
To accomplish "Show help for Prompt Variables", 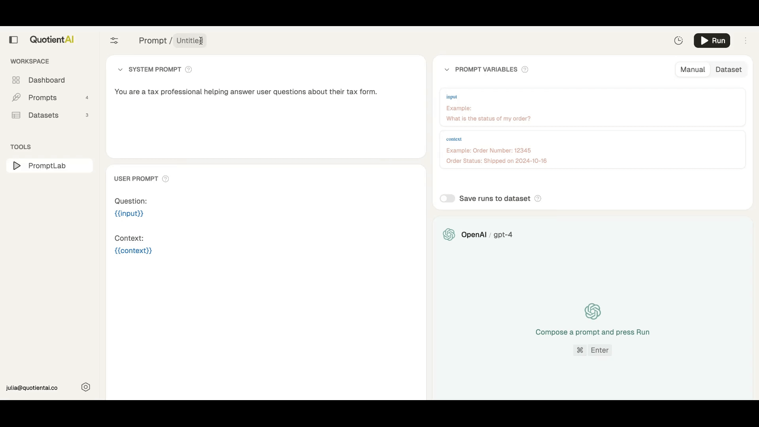I will [x=525, y=70].
